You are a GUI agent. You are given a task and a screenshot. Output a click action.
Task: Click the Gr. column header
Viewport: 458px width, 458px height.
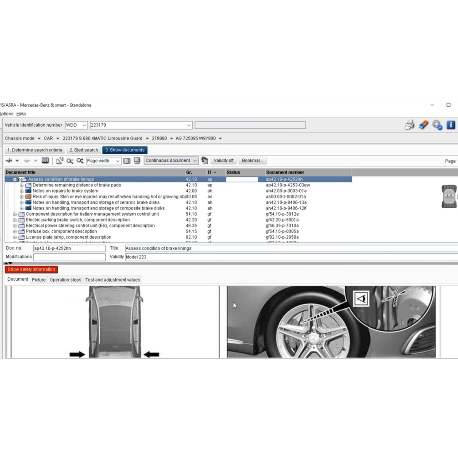click(196, 172)
